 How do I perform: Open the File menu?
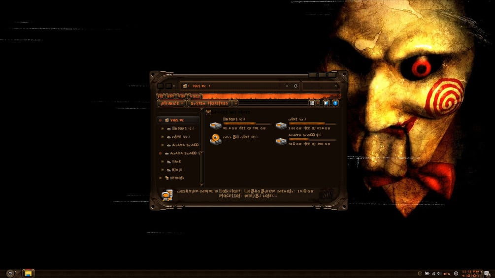click(161, 96)
